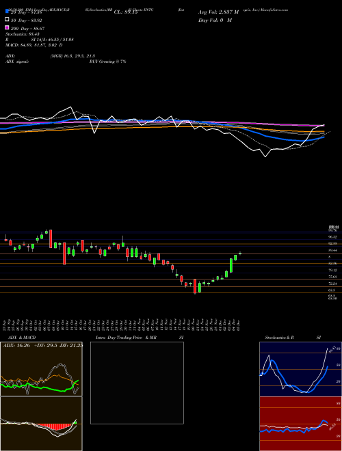The height and width of the screenshot is (451, 342).
Task: Click the 'ADX: 16.26 +DY: 29.5 -DY: 21.25' header
Action: (42, 345)
